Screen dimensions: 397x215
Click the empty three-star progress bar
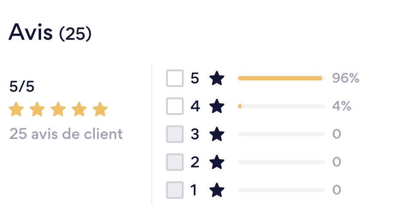click(x=282, y=134)
